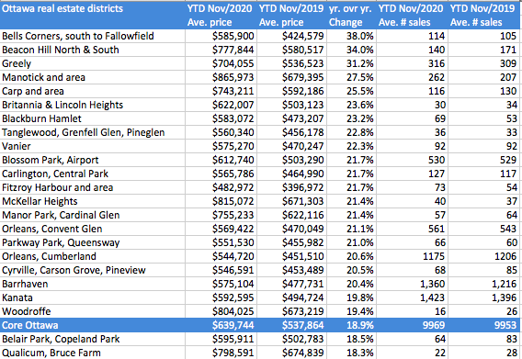Select the 'Qualicum, Bruce Farm' cell

tap(93, 353)
